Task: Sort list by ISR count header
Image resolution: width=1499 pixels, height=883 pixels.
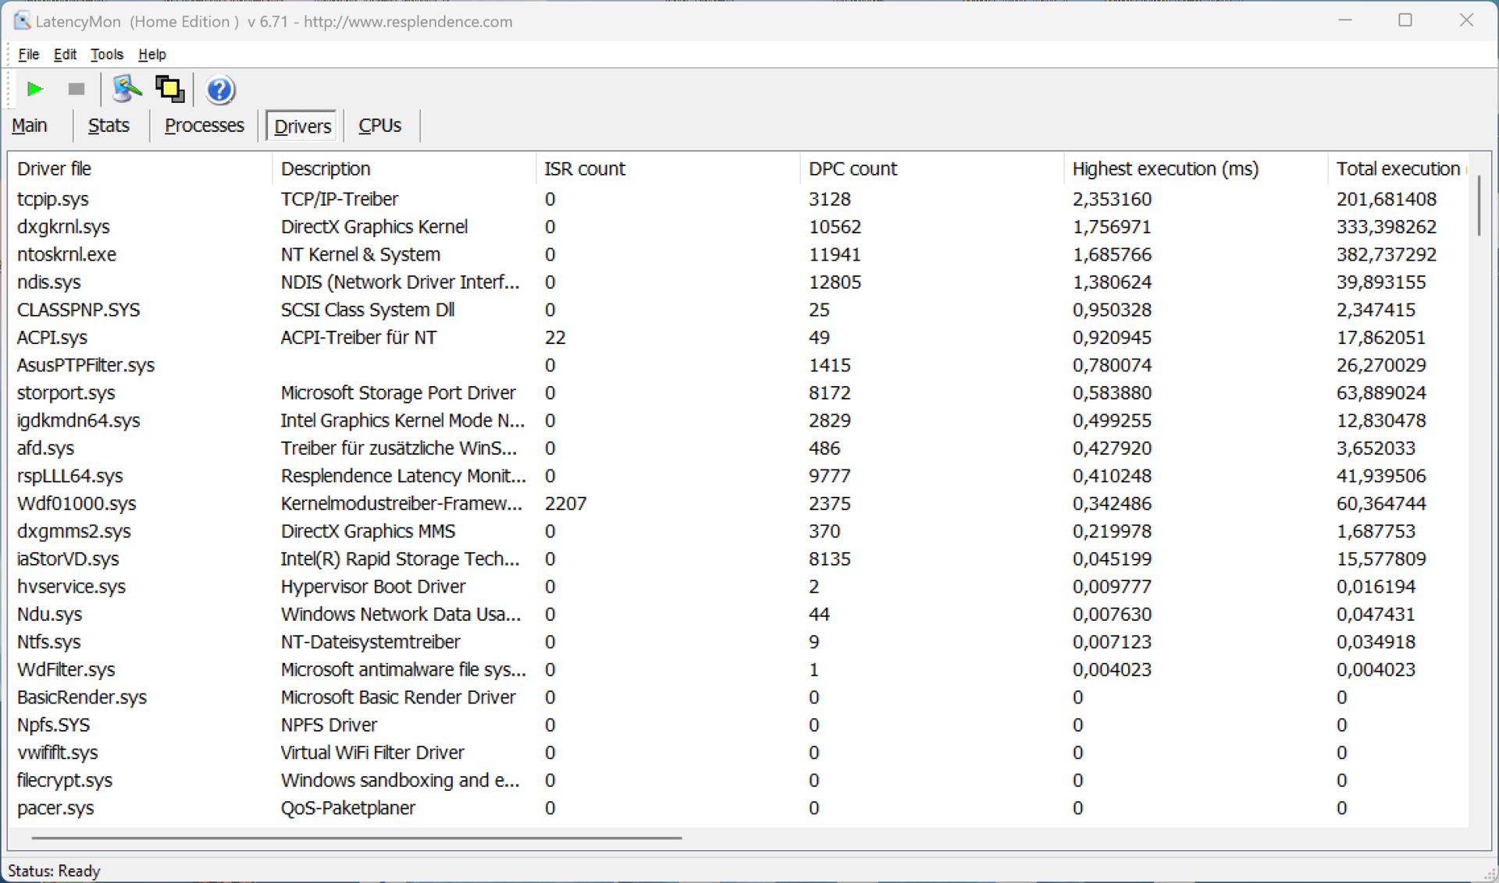Action: [x=585, y=168]
